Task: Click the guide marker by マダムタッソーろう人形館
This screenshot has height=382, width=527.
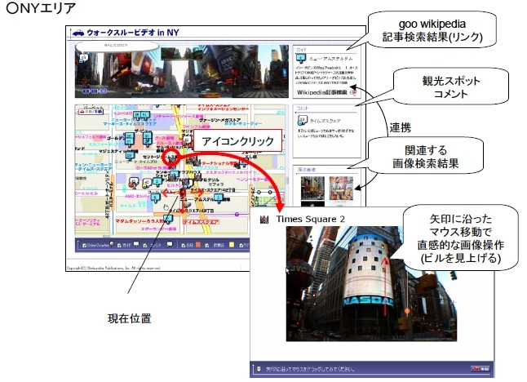Action: point(168,220)
